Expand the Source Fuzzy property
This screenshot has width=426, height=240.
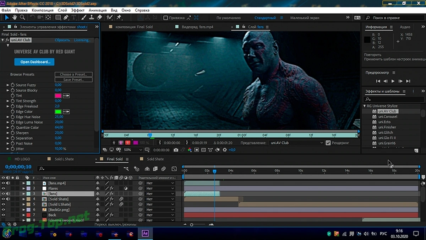click(8, 85)
